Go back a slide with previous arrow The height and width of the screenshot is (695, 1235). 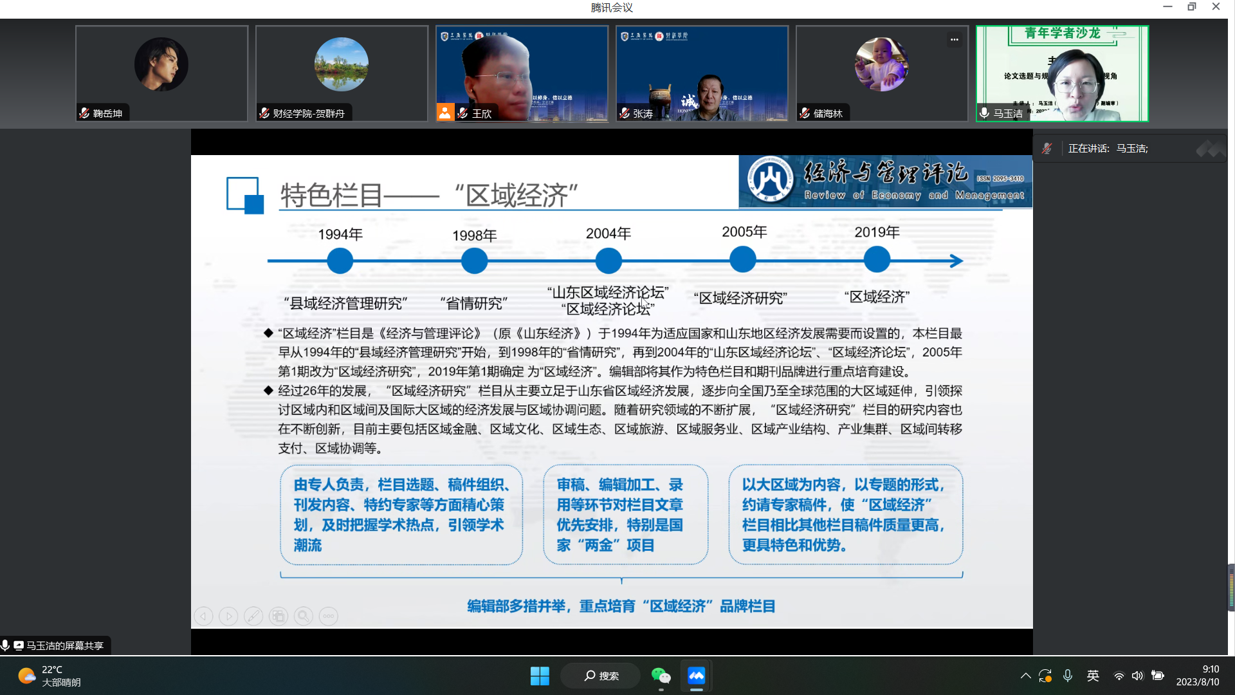point(203,616)
